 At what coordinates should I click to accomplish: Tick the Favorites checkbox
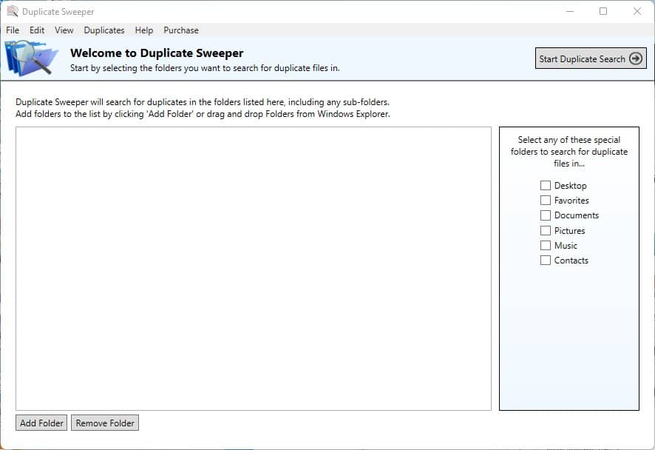pyautogui.click(x=546, y=201)
